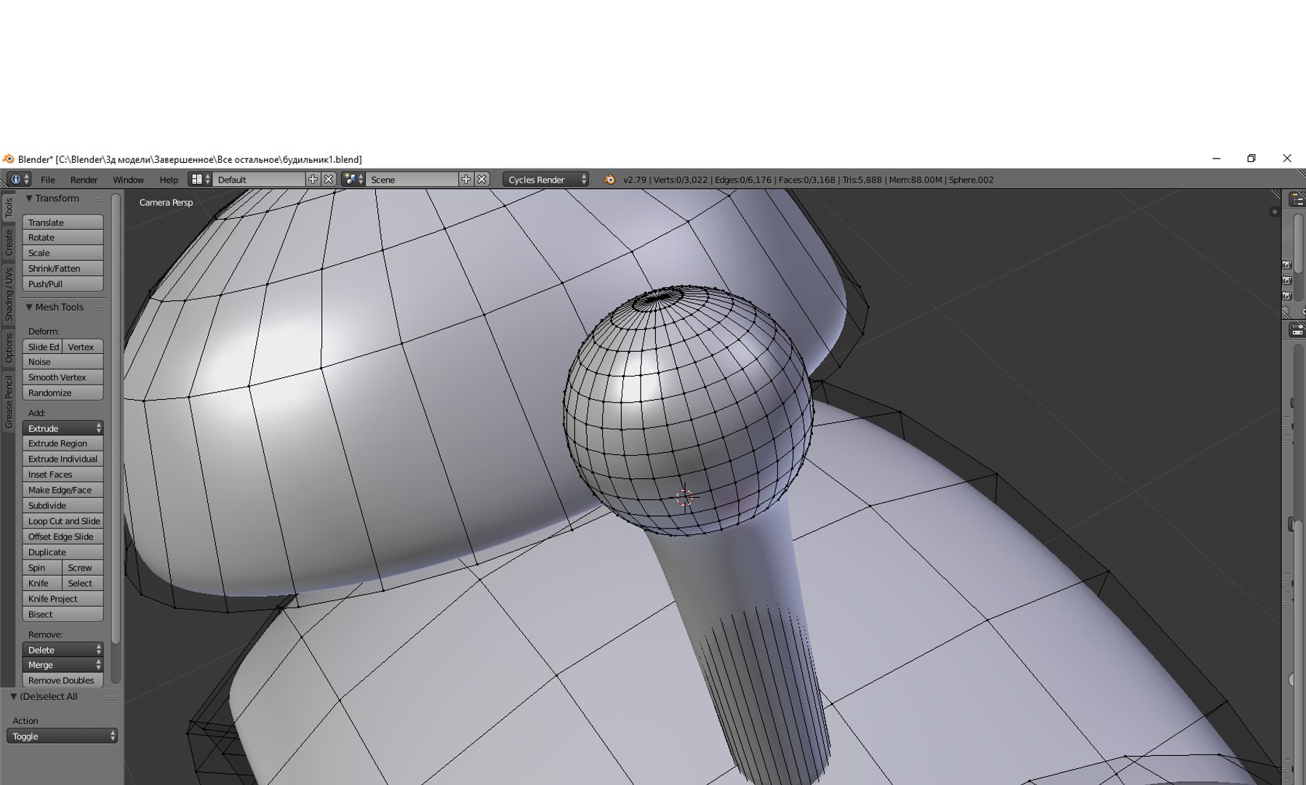Screen dimensions: 1306x785
Task: Open the Outliner editor type icon
Action: 1297,199
